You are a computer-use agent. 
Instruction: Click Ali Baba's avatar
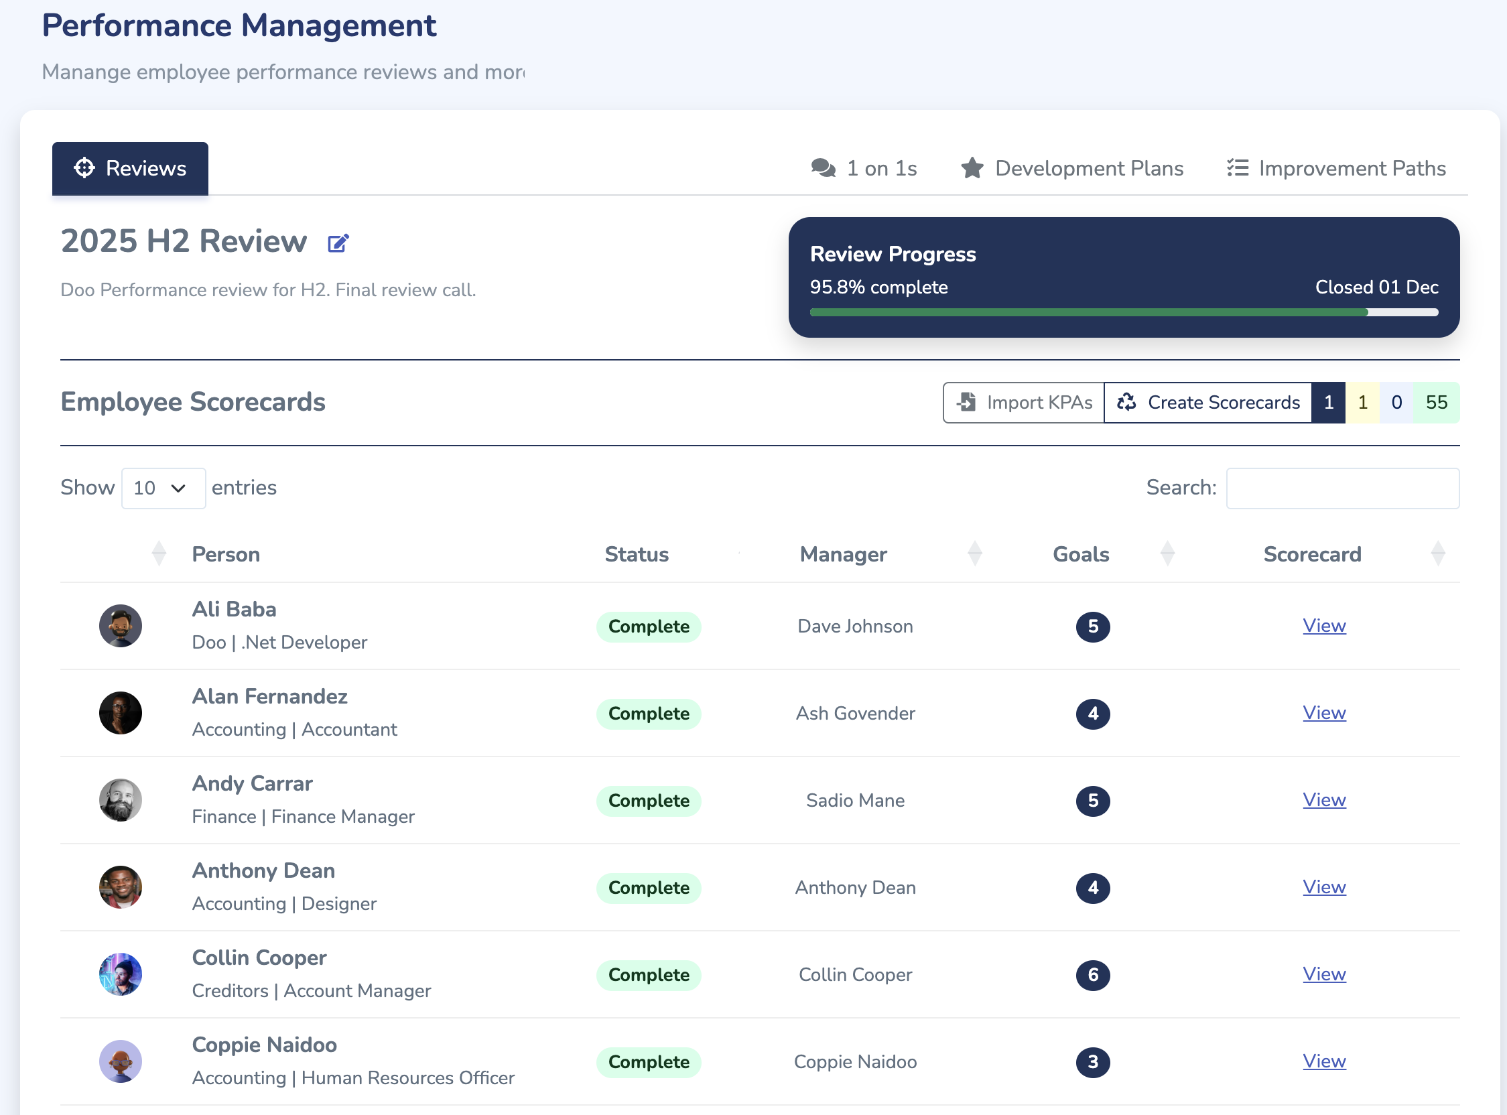coord(120,626)
